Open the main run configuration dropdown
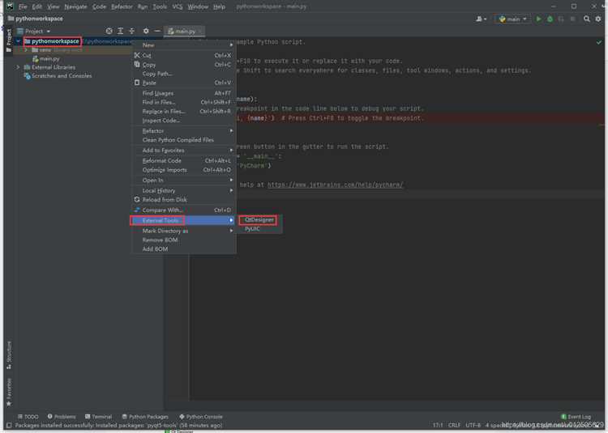608x433 pixels. pyautogui.click(x=512, y=19)
